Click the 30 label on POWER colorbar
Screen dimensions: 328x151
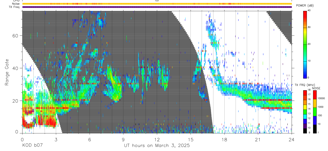point(309,27)
